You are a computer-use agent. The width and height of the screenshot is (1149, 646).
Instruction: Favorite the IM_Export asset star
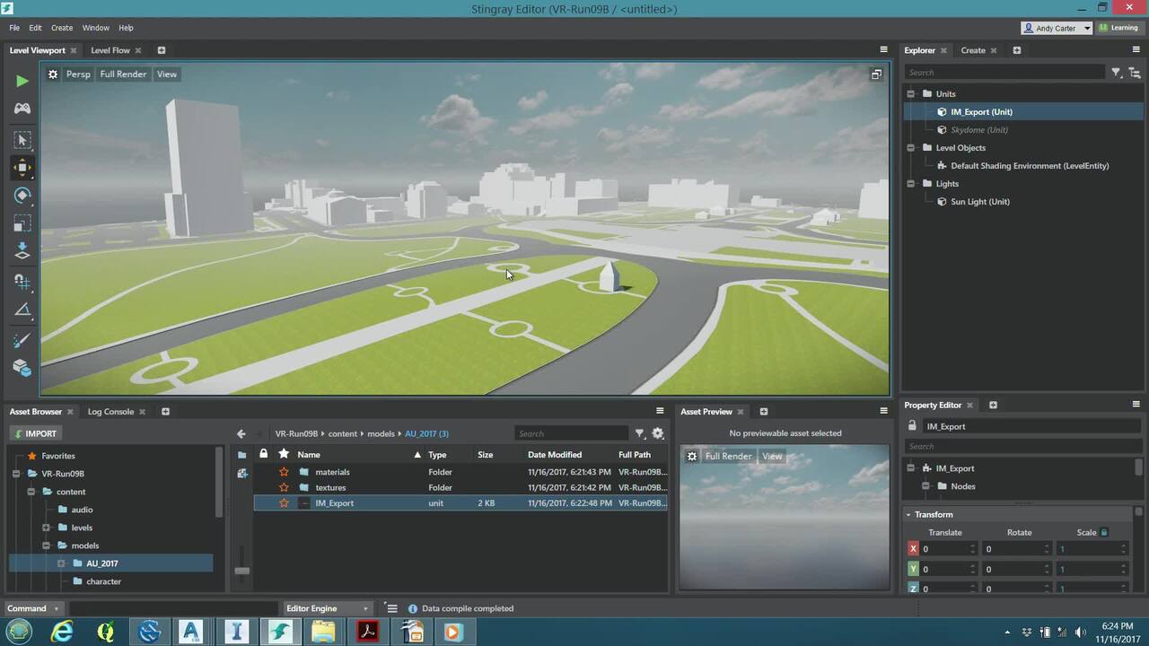(284, 503)
